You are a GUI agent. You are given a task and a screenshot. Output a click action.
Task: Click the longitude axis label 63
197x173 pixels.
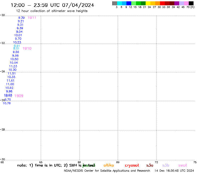click(x=41, y=162)
